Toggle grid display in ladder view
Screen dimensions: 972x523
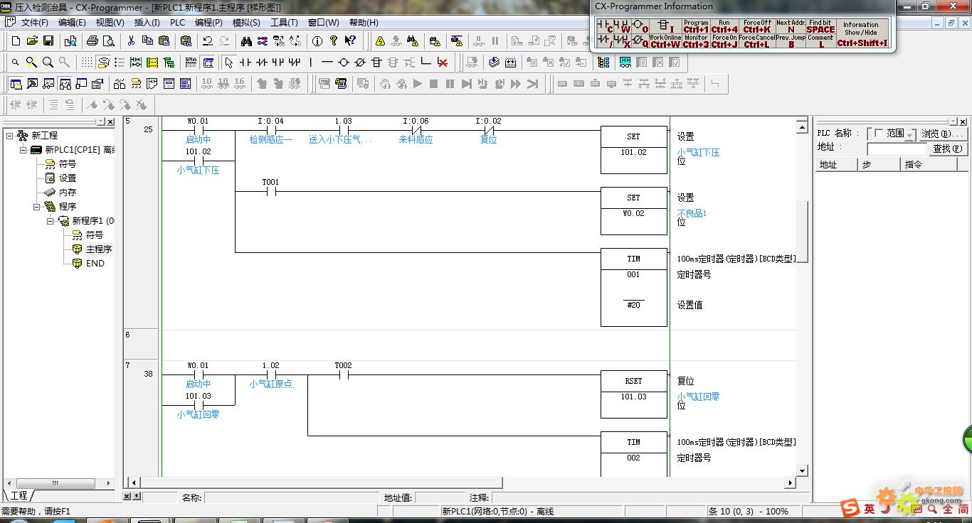point(87,63)
